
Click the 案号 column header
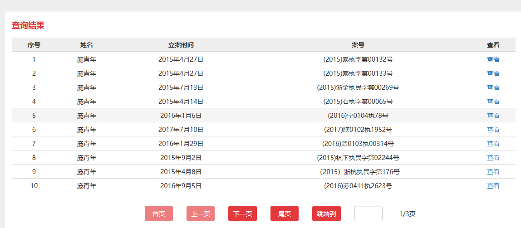[358, 45]
